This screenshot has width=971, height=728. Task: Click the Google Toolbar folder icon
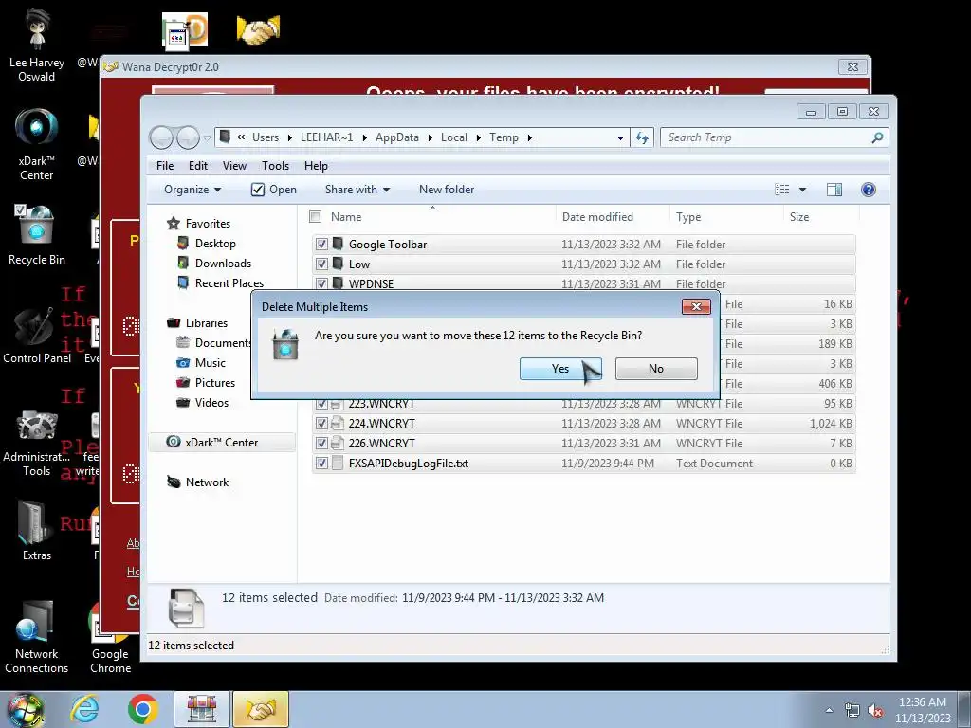338,244
